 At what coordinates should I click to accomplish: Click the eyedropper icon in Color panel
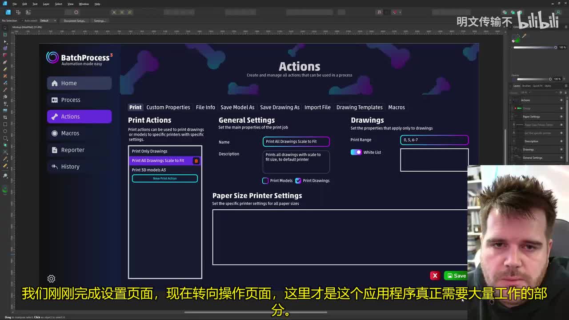tap(524, 36)
